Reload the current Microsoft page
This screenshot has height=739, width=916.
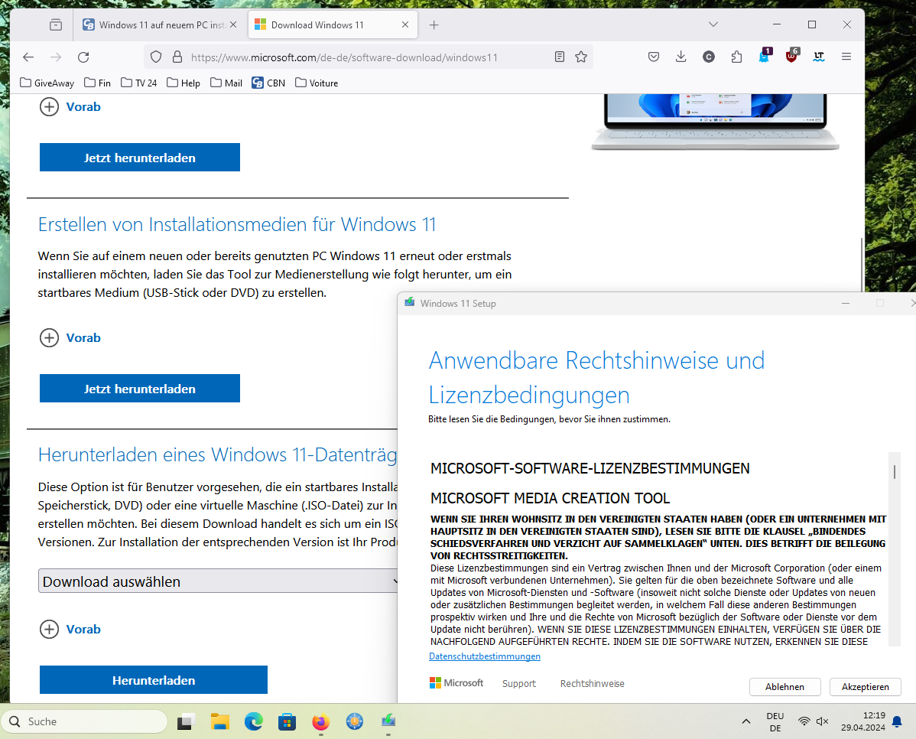tap(83, 57)
